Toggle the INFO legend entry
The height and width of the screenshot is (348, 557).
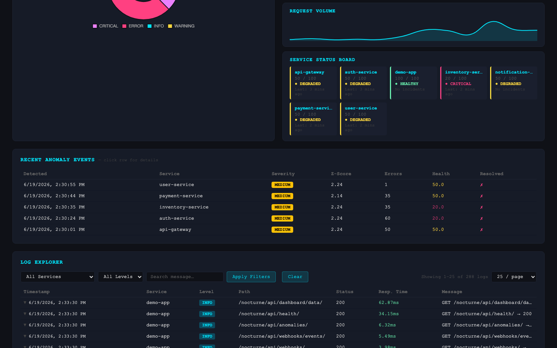(155, 26)
